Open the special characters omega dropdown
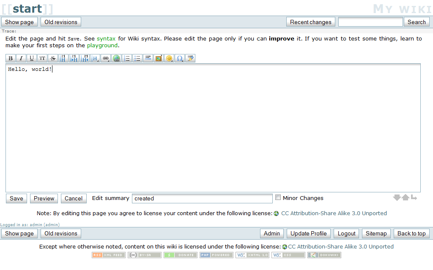 click(180, 58)
